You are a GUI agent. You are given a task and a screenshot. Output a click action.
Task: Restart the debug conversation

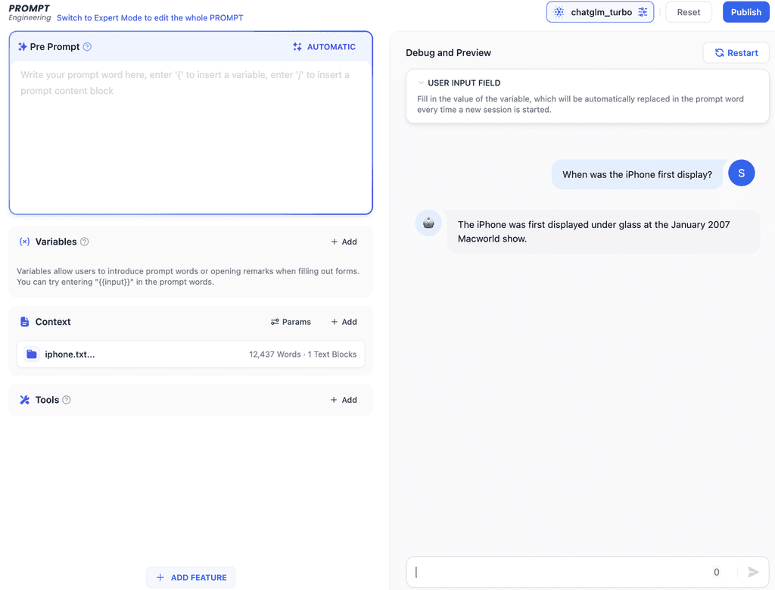pos(736,52)
